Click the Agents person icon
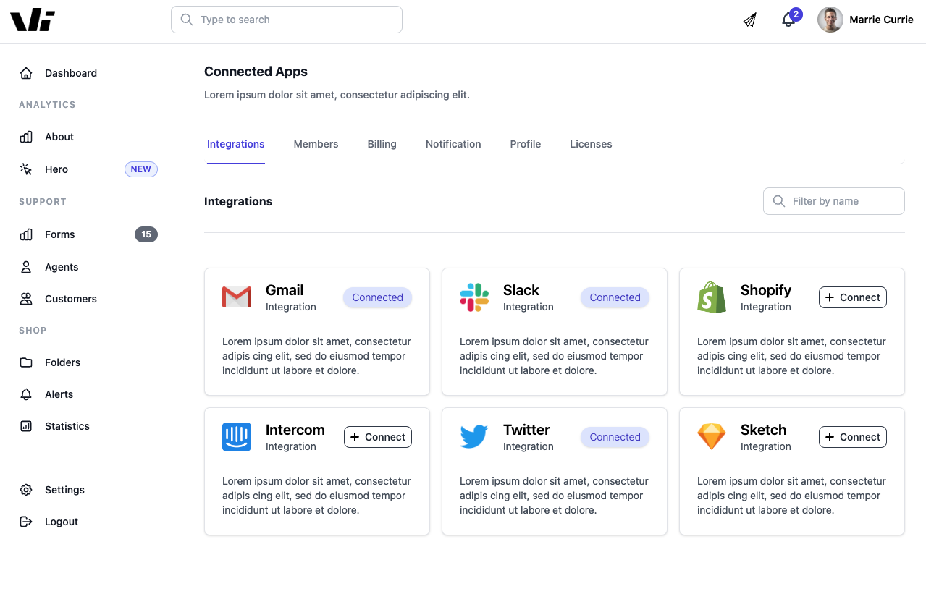This screenshot has width=926, height=607. pos(26,267)
